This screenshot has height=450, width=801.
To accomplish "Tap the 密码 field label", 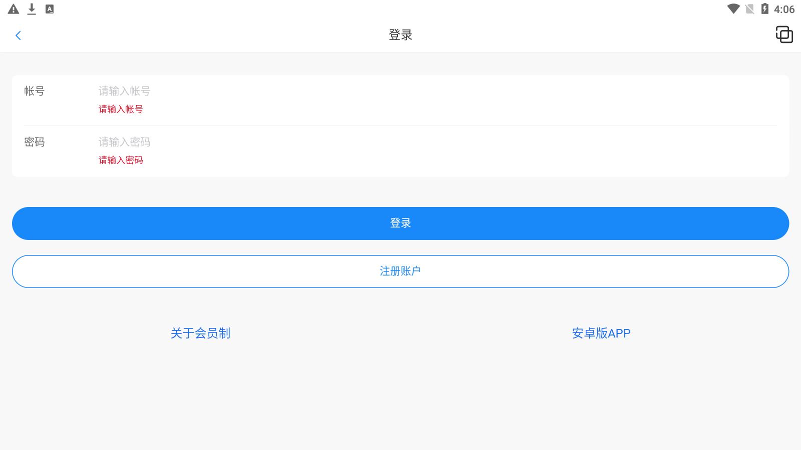I will (35, 142).
